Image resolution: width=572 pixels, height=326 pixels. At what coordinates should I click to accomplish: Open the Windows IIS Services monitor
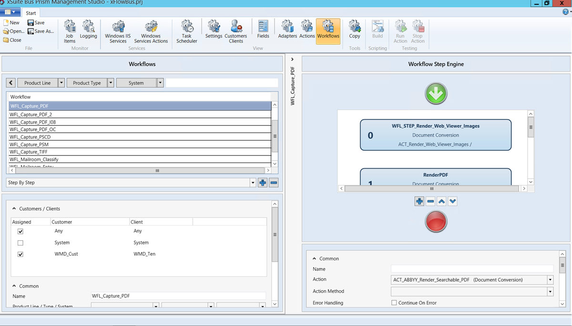tap(117, 30)
